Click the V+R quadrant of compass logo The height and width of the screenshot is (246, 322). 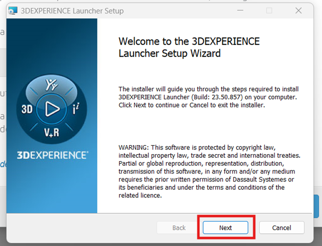pos(52,132)
